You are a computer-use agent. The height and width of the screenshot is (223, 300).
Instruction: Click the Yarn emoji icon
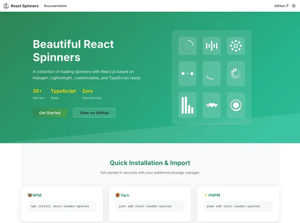click(117, 195)
